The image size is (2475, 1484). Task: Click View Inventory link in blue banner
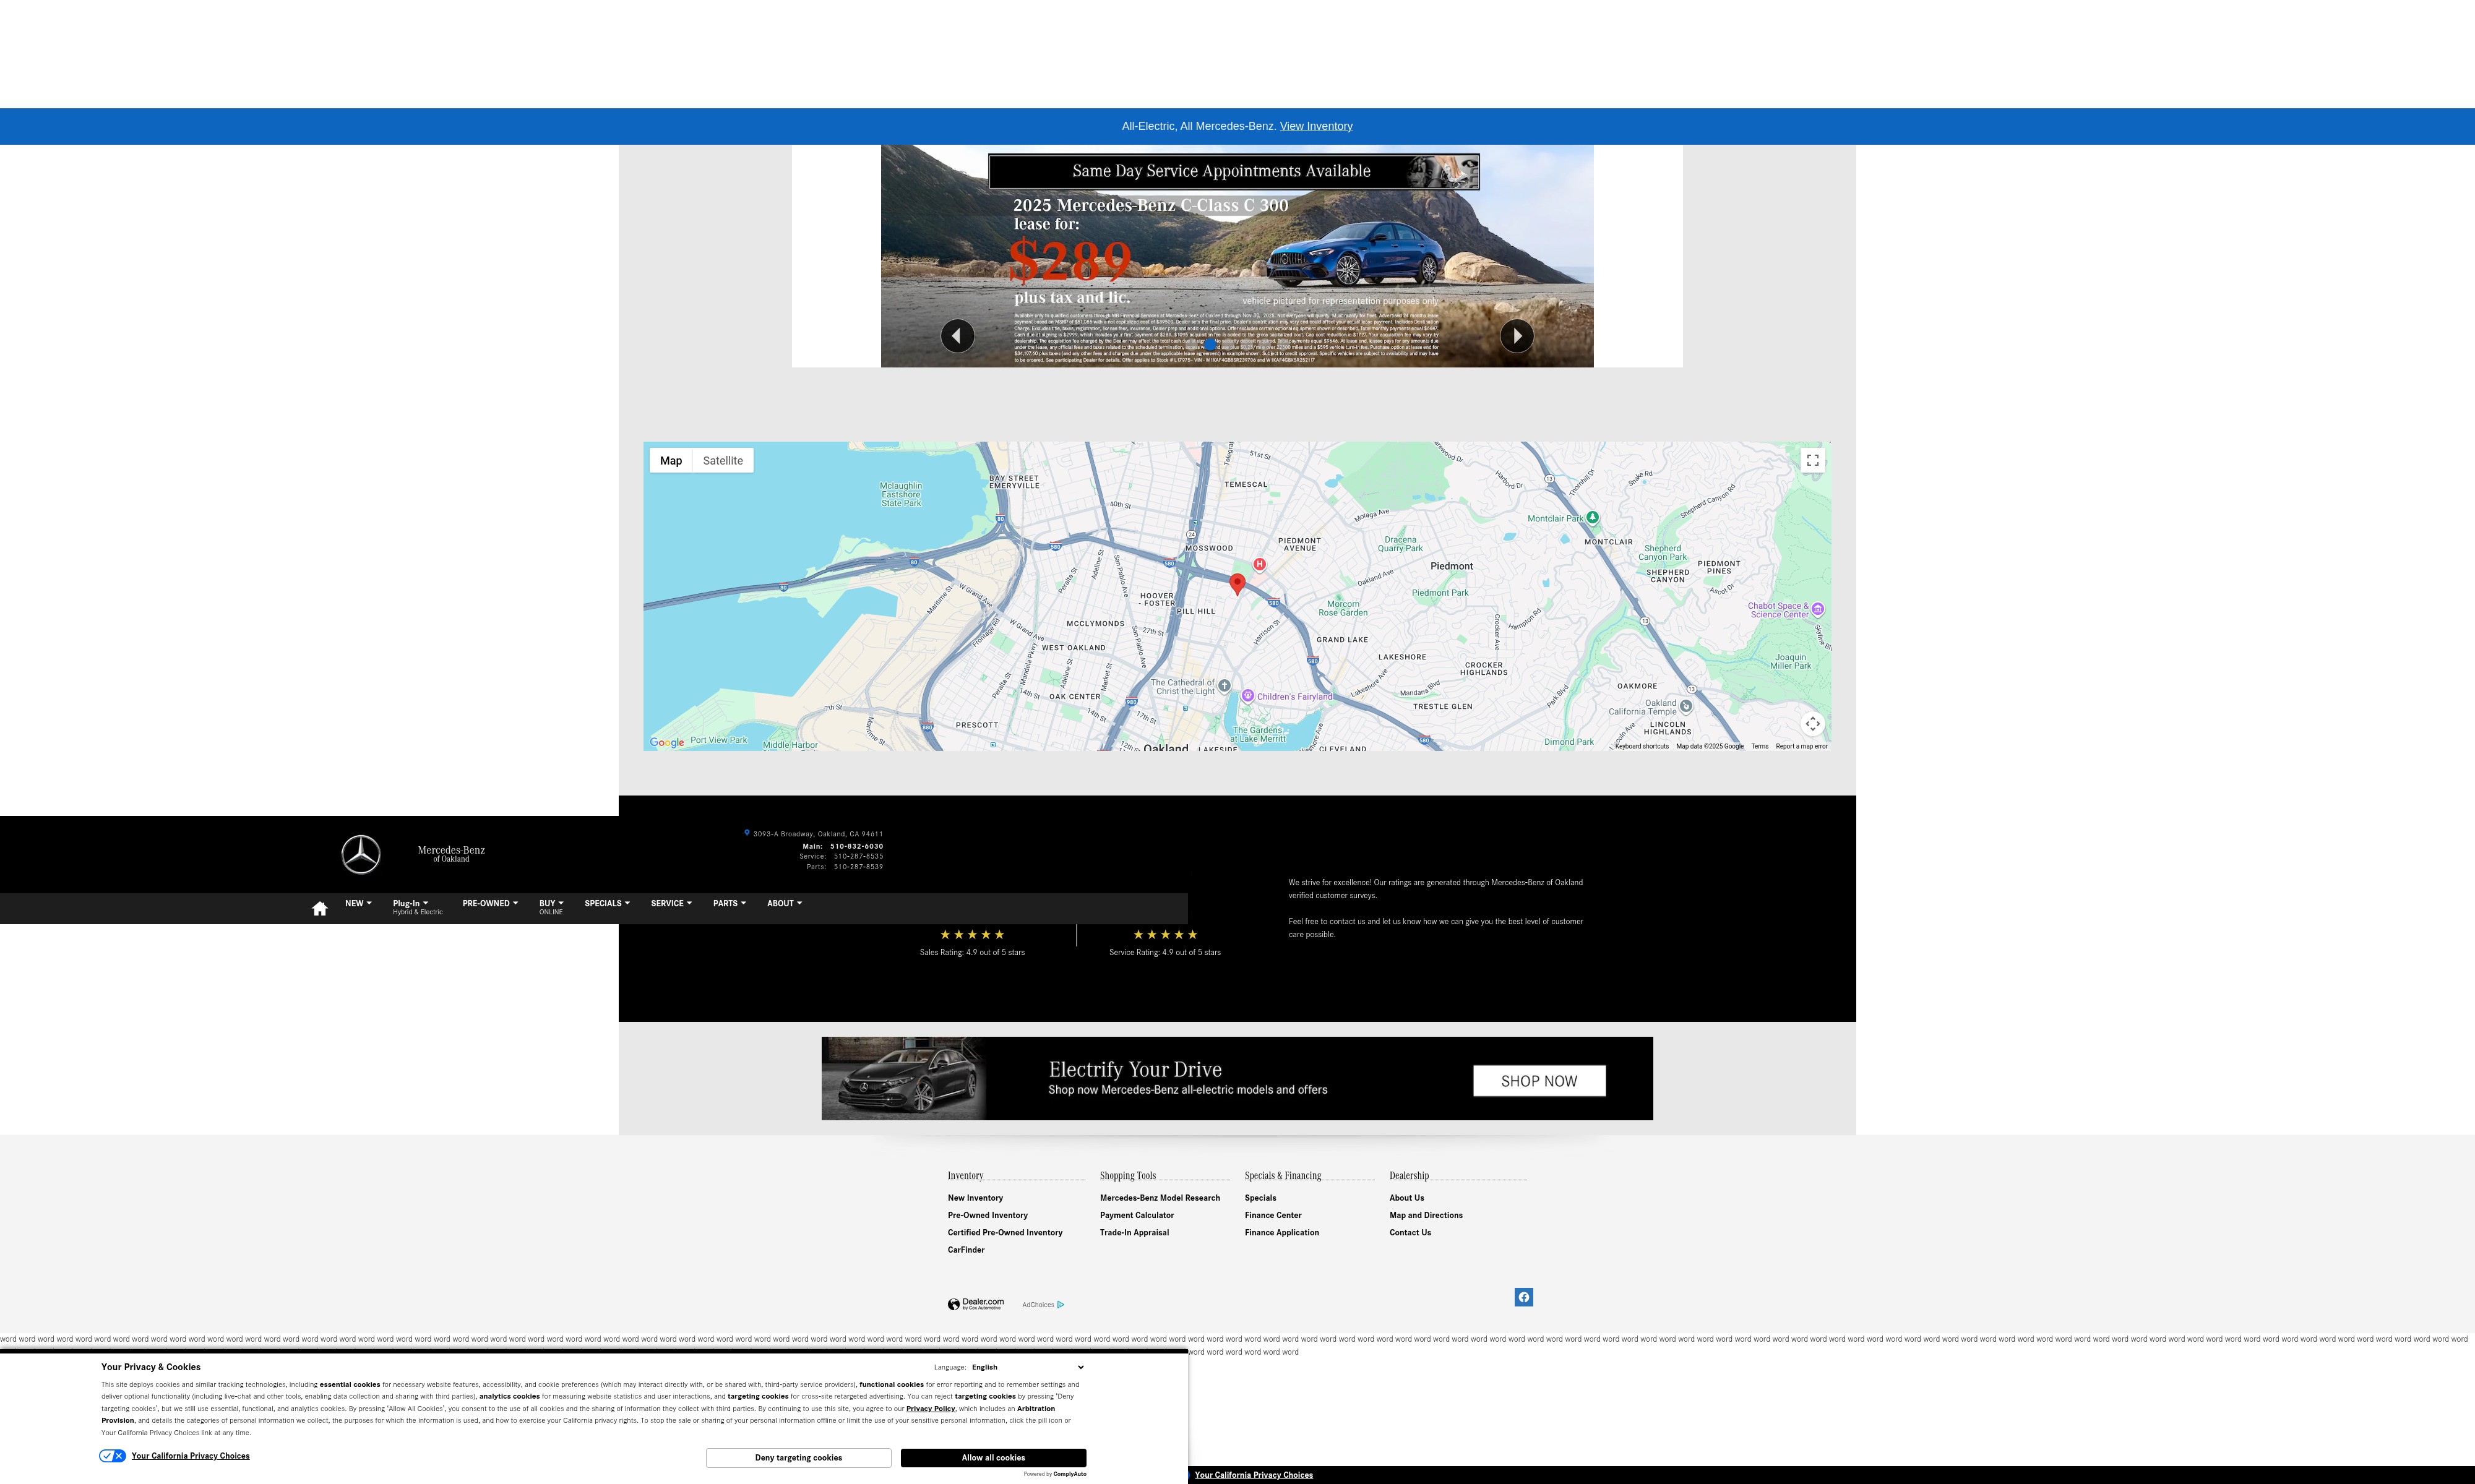click(1316, 126)
